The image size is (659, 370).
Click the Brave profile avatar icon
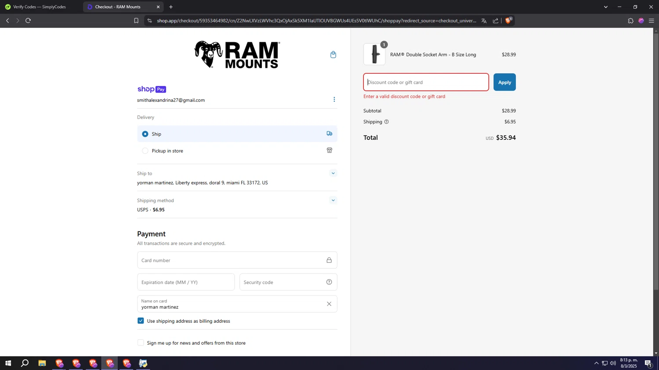pyautogui.click(x=641, y=21)
